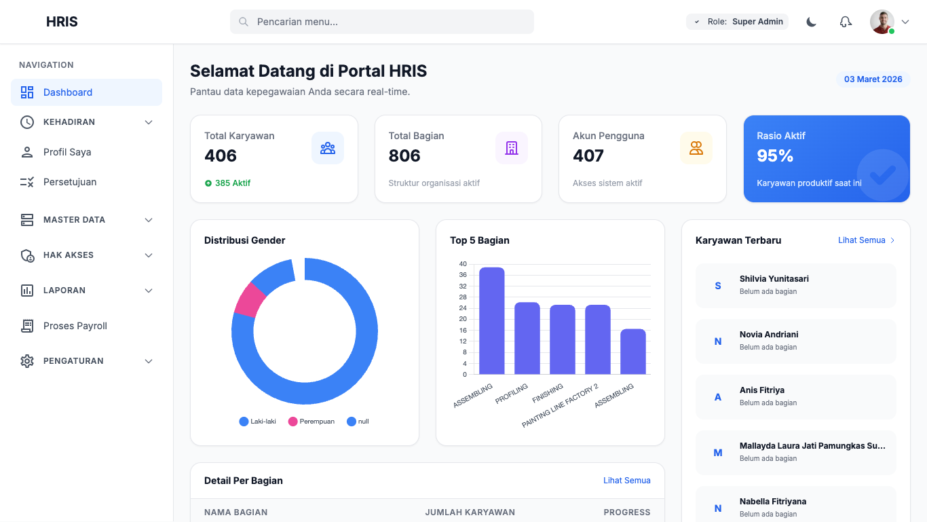Open Shilvia Yunitasari employee card
The image size is (927, 522).
(796, 285)
